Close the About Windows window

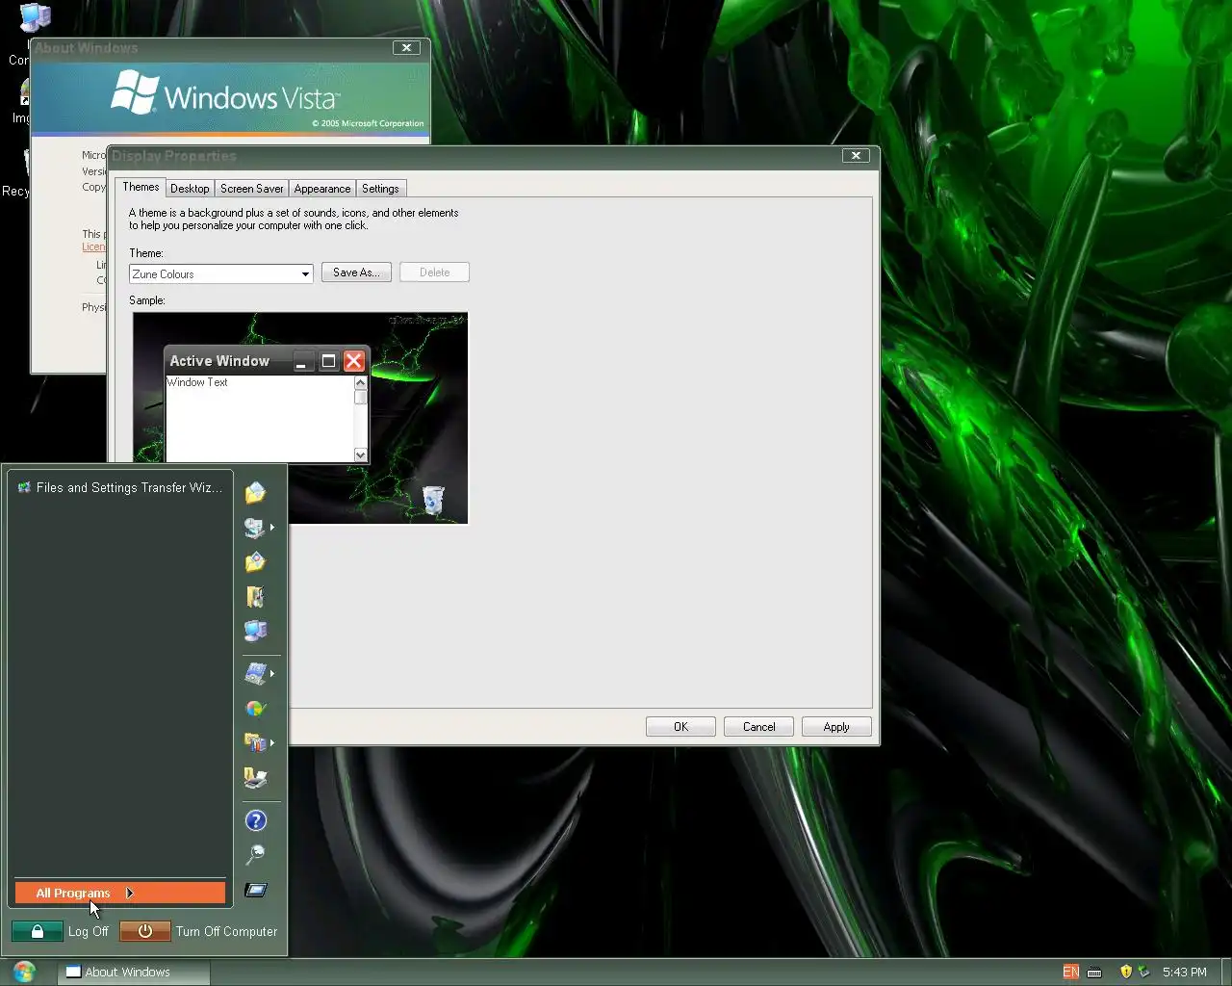pos(406,47)
